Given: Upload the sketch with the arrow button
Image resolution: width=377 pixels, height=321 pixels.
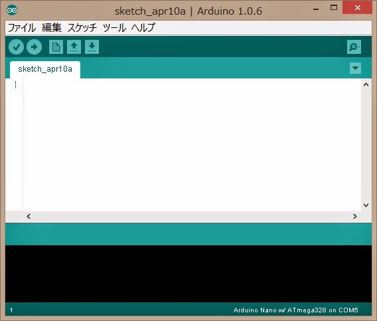Looking at the screenshot, I should (34, 47).
